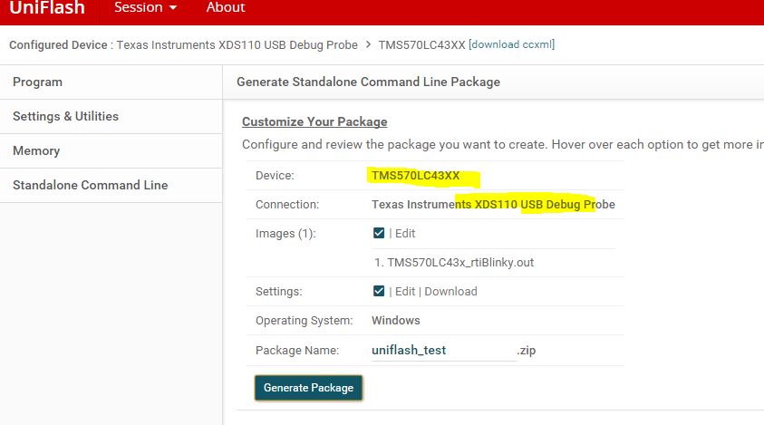The height and width of the screenshot is (425, 764).
Task: Open the About menu item
Action: click(226, 8)
